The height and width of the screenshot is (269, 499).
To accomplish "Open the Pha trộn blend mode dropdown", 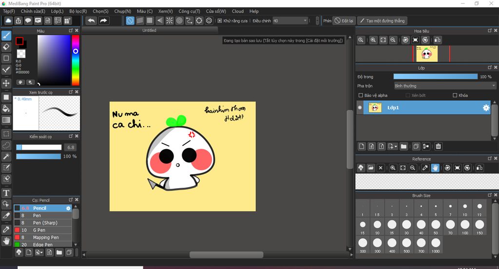I will coord(444,86).
